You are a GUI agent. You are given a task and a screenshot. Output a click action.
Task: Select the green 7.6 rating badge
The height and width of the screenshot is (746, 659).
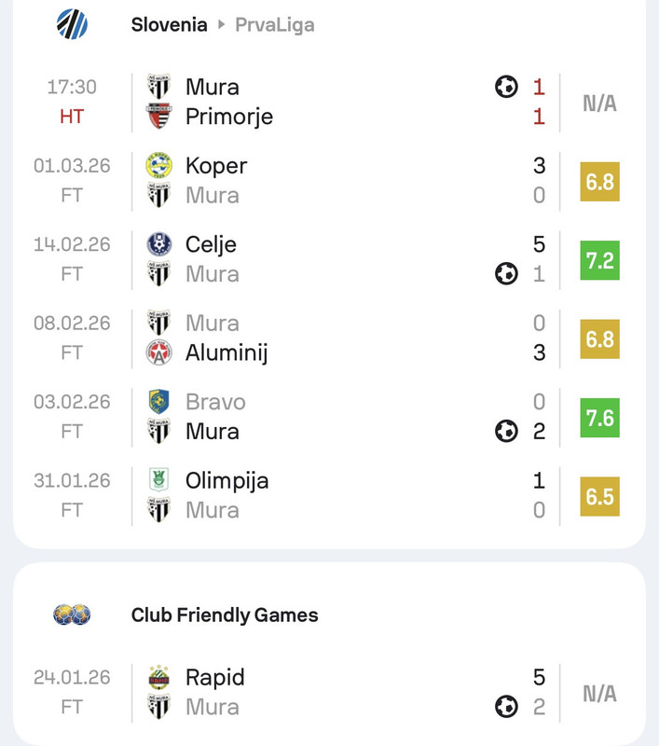(599, 417)
